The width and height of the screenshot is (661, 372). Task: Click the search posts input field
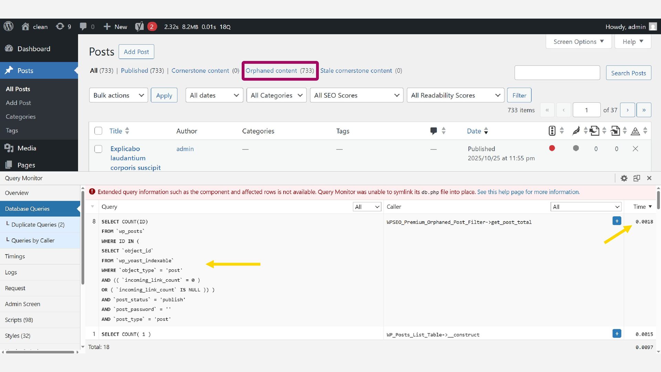coord(557,73)
